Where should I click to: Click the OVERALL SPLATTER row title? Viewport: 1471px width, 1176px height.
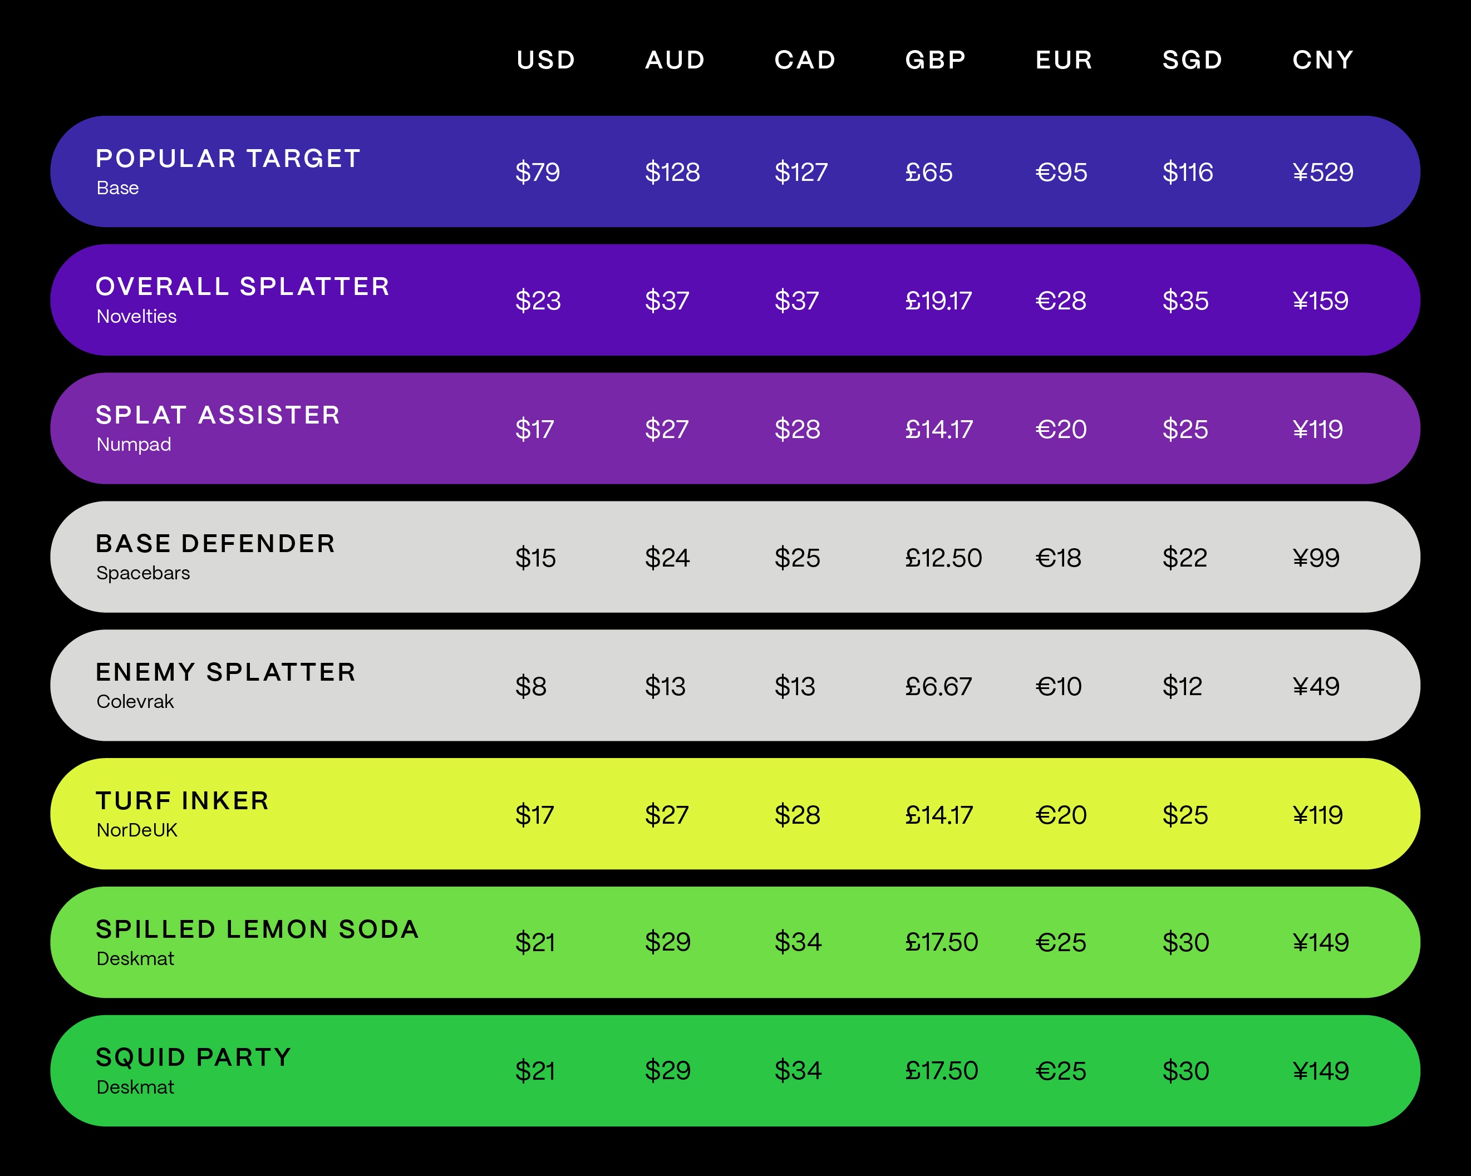point(243,287)
